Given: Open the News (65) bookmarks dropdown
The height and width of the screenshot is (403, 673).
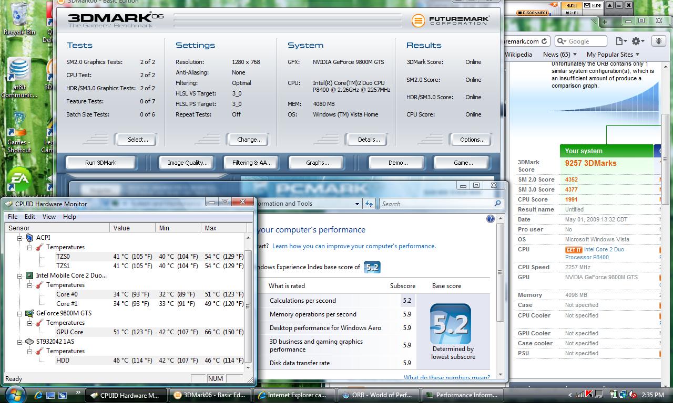Looking at the screenshot, I should [560, 54].
